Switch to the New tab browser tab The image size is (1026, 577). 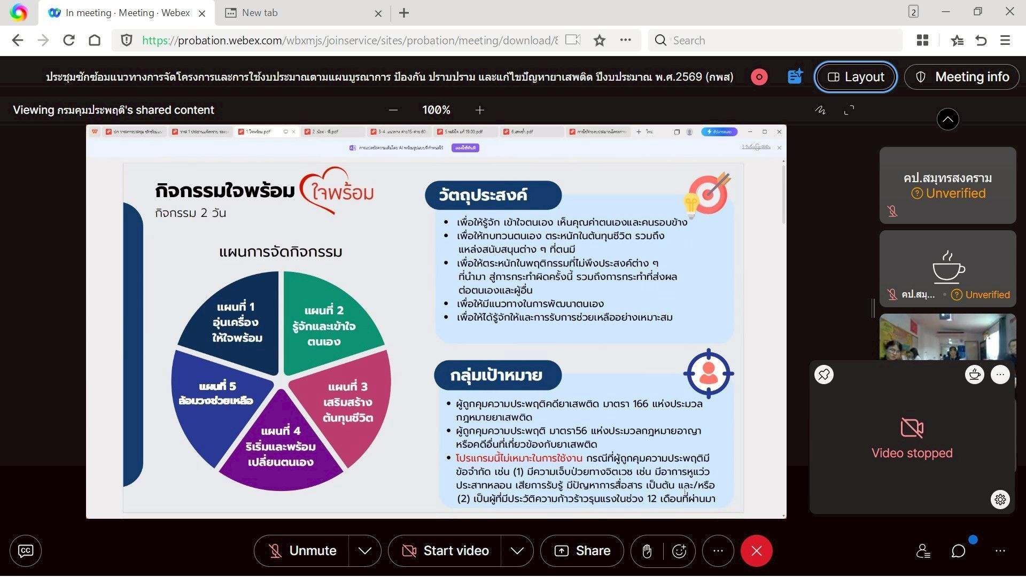pyautogui.click(x=260, y=13)
